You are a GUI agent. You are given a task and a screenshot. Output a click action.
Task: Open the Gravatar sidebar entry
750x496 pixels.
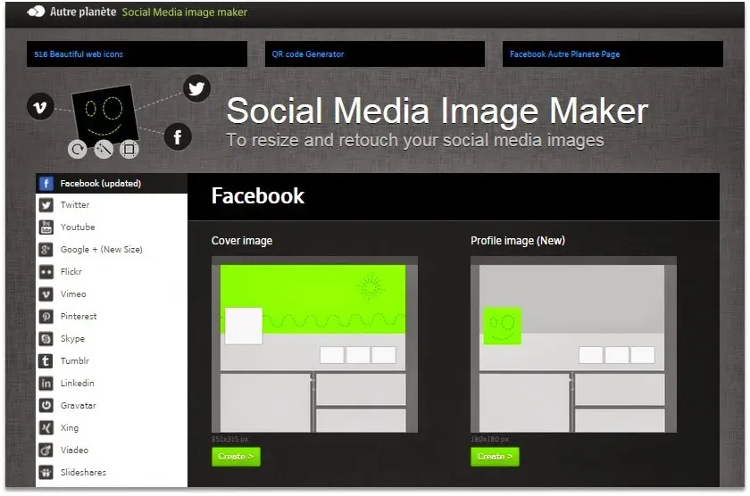point(79,406)
